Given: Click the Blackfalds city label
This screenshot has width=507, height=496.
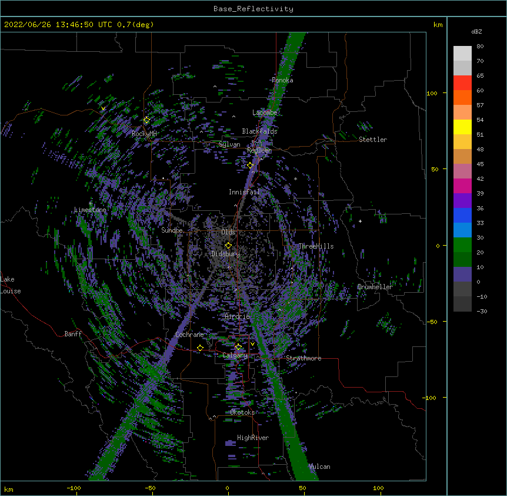Looking at the screenshot, I should tap(259, 131).
